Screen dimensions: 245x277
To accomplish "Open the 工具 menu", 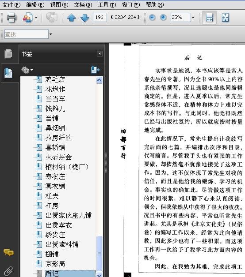I will [107, 5].
